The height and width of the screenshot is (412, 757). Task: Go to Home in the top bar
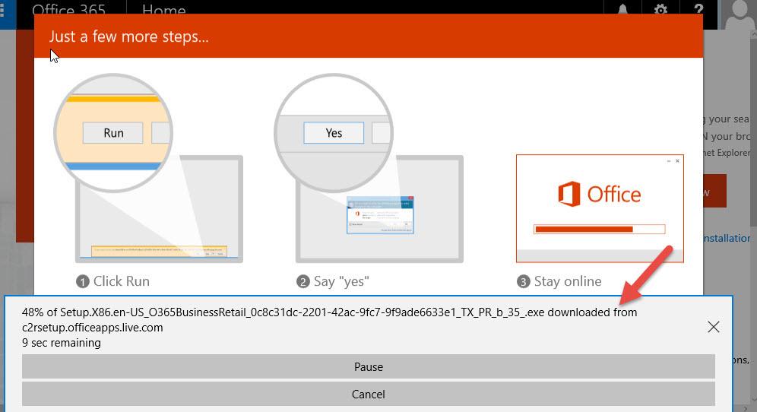click(163, 10)
